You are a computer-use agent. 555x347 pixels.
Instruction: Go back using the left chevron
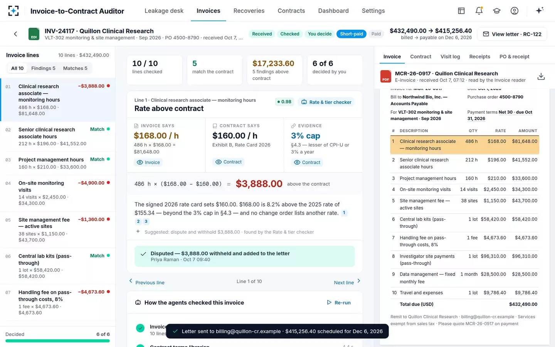tap(15, 34)
